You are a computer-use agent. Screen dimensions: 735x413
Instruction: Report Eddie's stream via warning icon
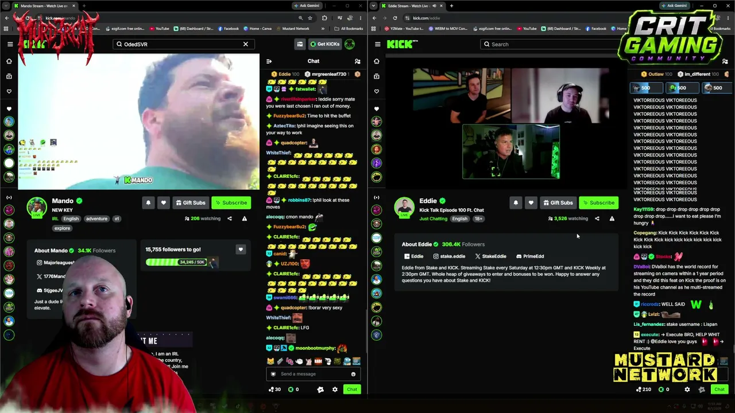(612, 219)
